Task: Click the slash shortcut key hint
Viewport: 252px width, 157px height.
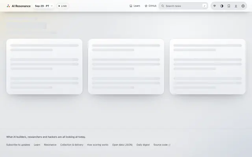Action: (204, 6)
